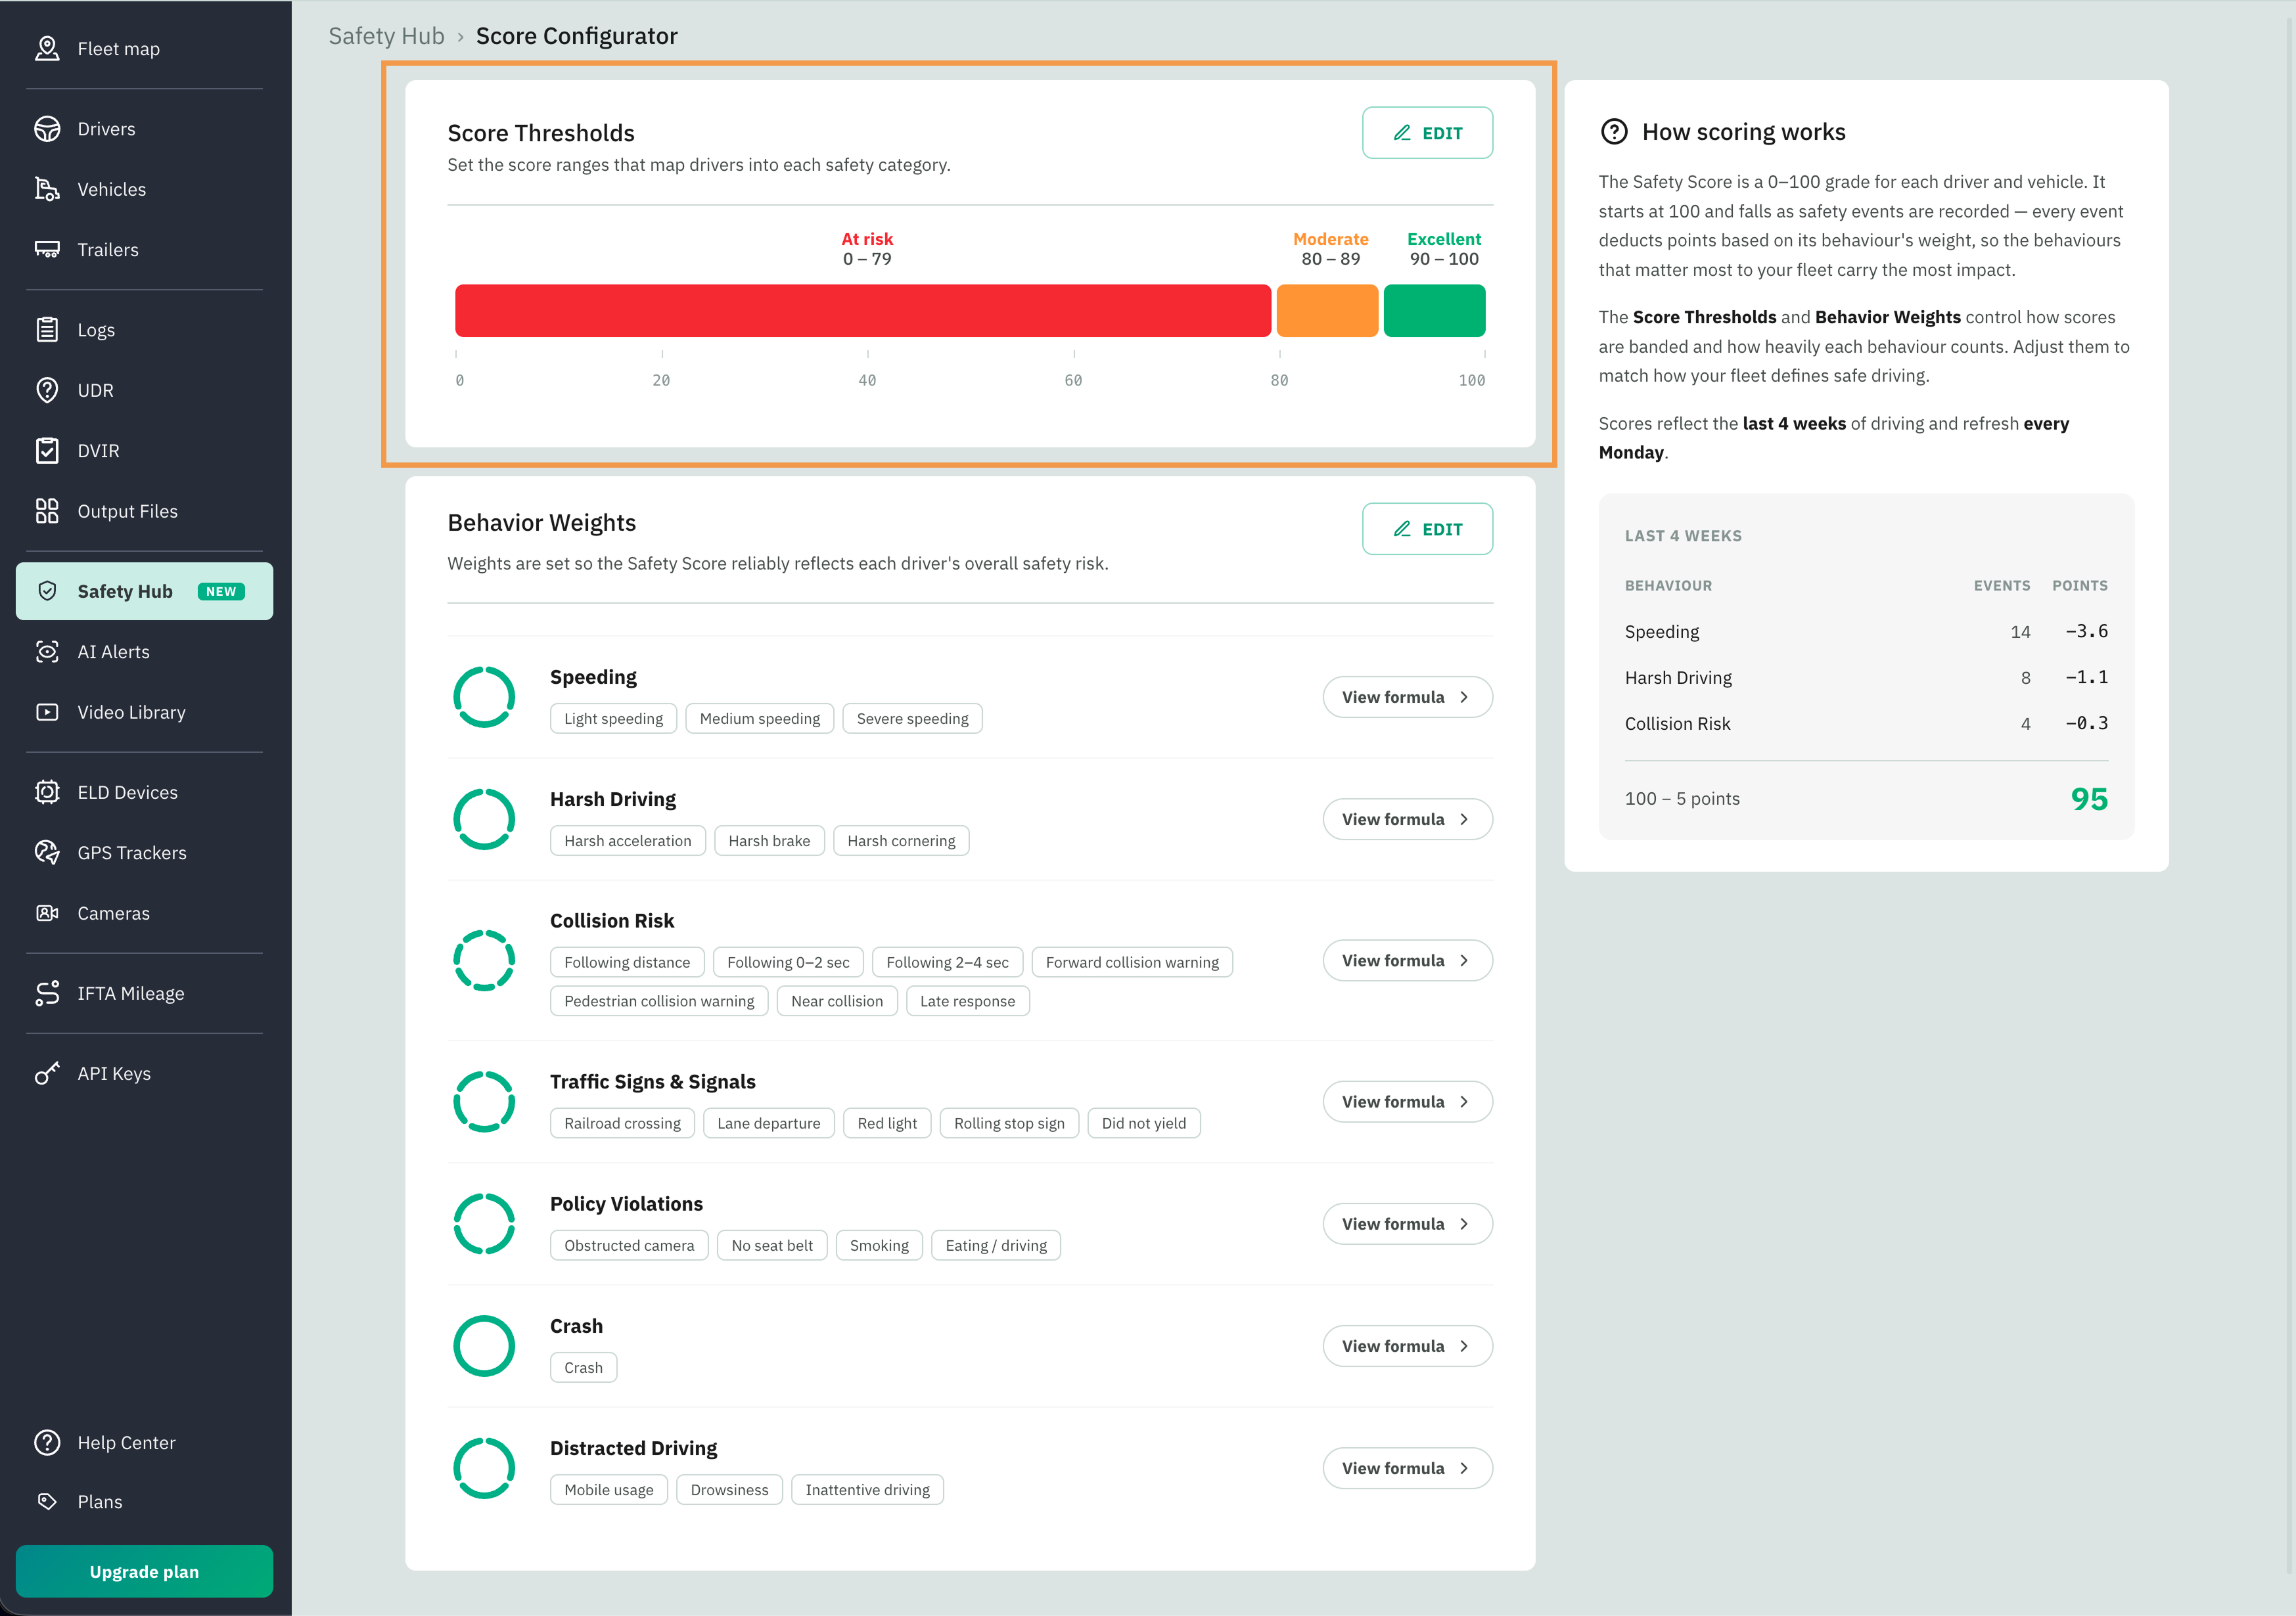Open Video Library menu item
Image resolution: width=2296 pixels, height=1616 pixels.
(144, 713)
